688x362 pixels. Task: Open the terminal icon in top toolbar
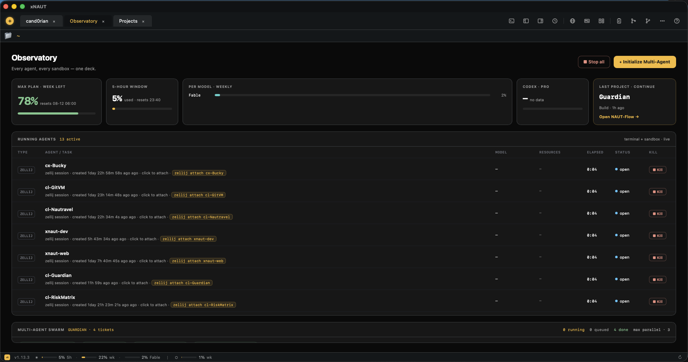pos(512,21)
